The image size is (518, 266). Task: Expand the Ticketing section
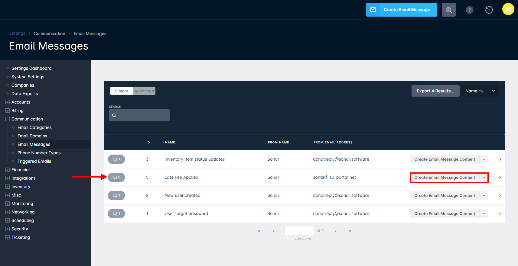(x=8, y=237)
